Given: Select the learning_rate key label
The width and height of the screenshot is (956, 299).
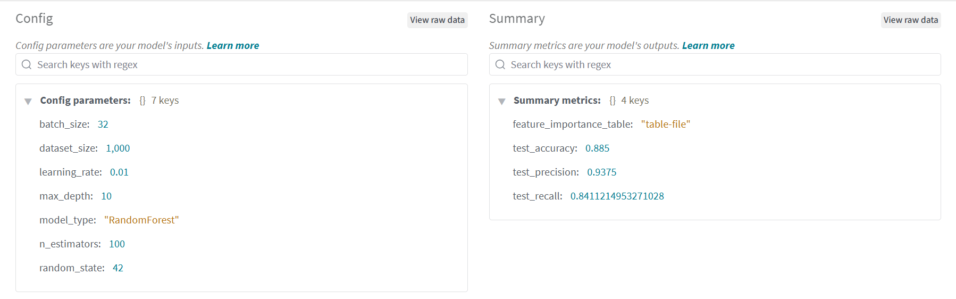Looking at the screenshot, I should coord(70,172).
